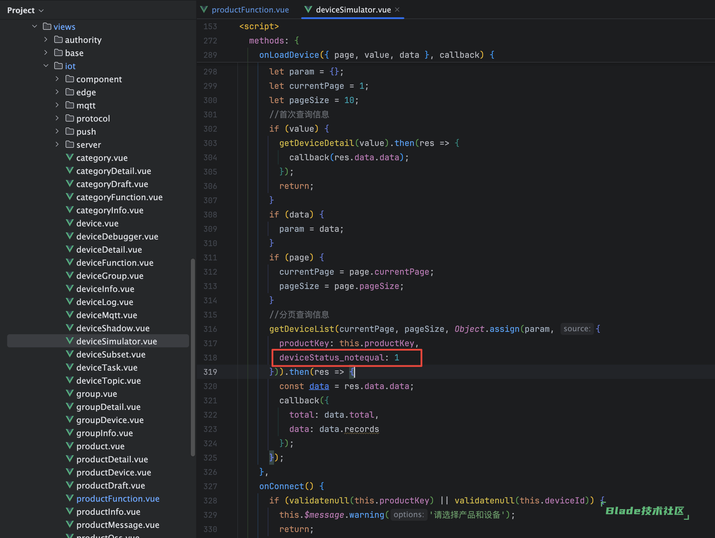Click Vue icon beside device.vue
The width and height of the screenshot is (715, 538).
point(69,223)
